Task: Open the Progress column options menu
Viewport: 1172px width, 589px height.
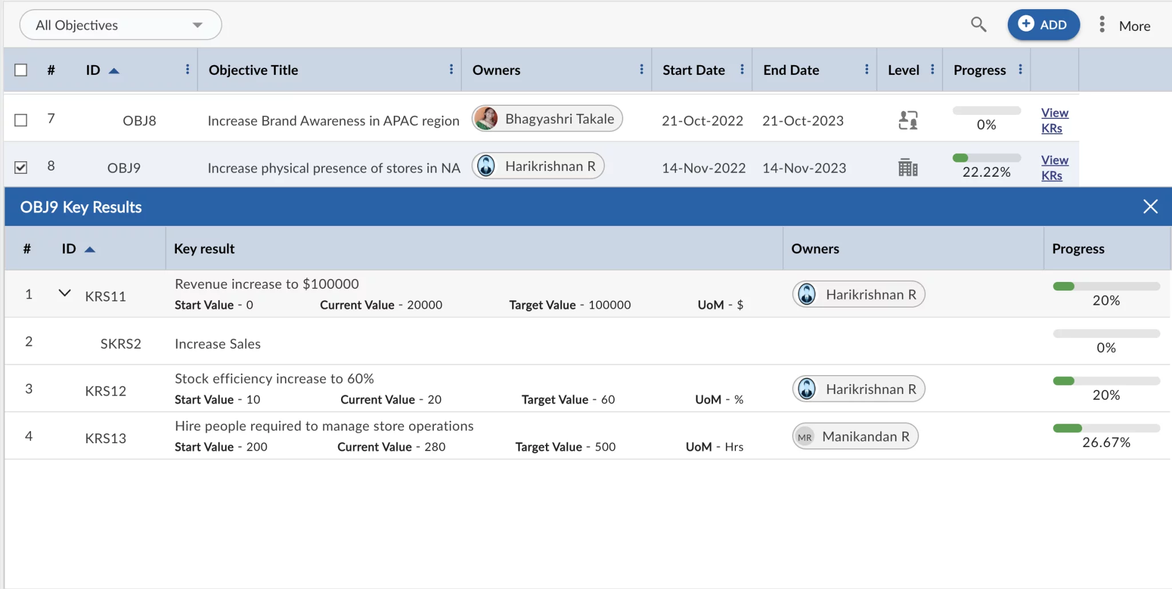Action: [x=1021, y=69]
